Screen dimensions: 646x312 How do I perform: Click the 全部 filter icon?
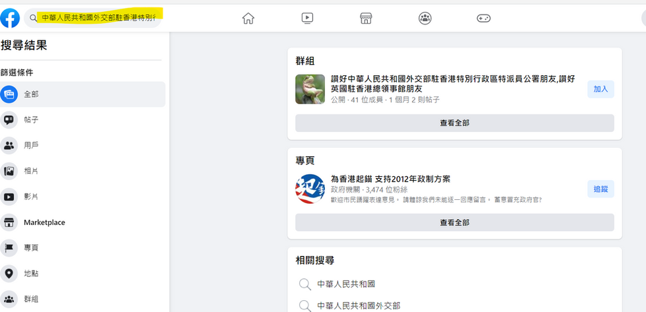(x=9, y=94)
